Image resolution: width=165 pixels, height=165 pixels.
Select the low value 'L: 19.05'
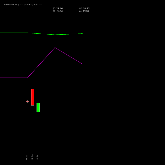tap(84, 11)
